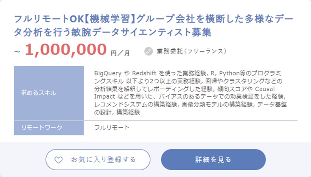Click the heart icon in favorite button
Image resolution: width=311 pixels, height=177 pixels.
58,160
